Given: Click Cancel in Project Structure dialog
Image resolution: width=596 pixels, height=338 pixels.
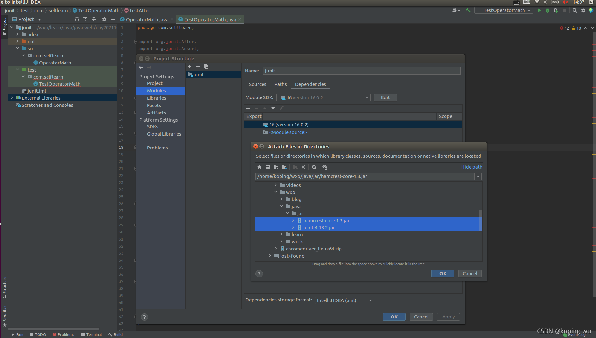Looking at the screenshot, I should coord(421,317).
